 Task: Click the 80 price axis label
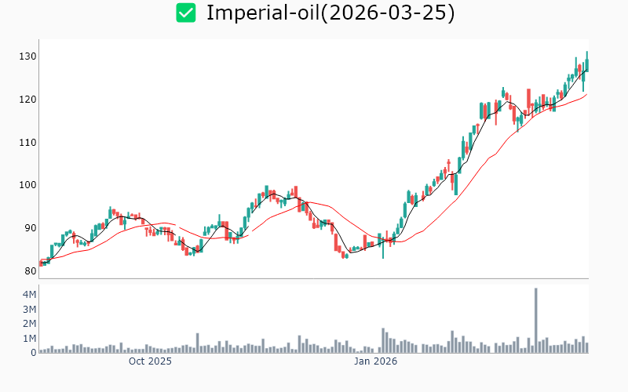(x=31, y=271)
